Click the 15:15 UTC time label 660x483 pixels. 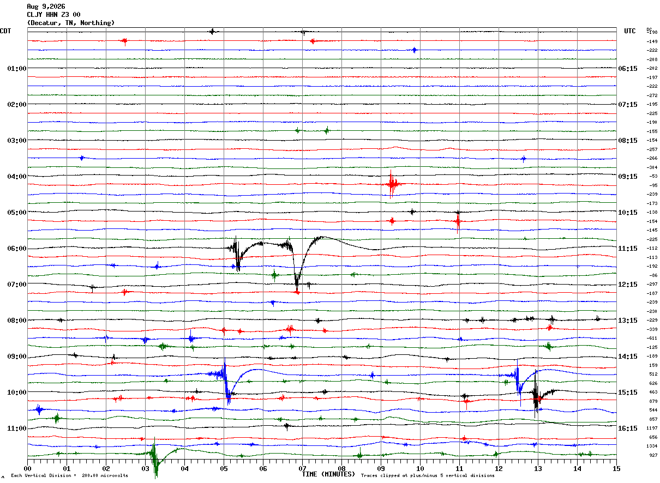[628, 393]
